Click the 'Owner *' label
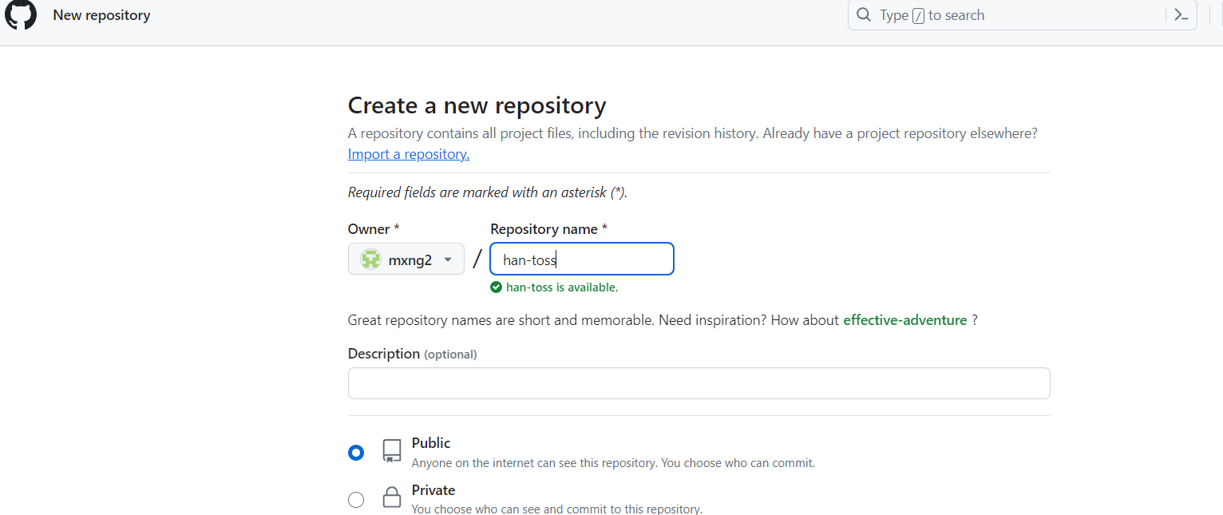Viewport: 1223px width, 515px height. point(374,229)
